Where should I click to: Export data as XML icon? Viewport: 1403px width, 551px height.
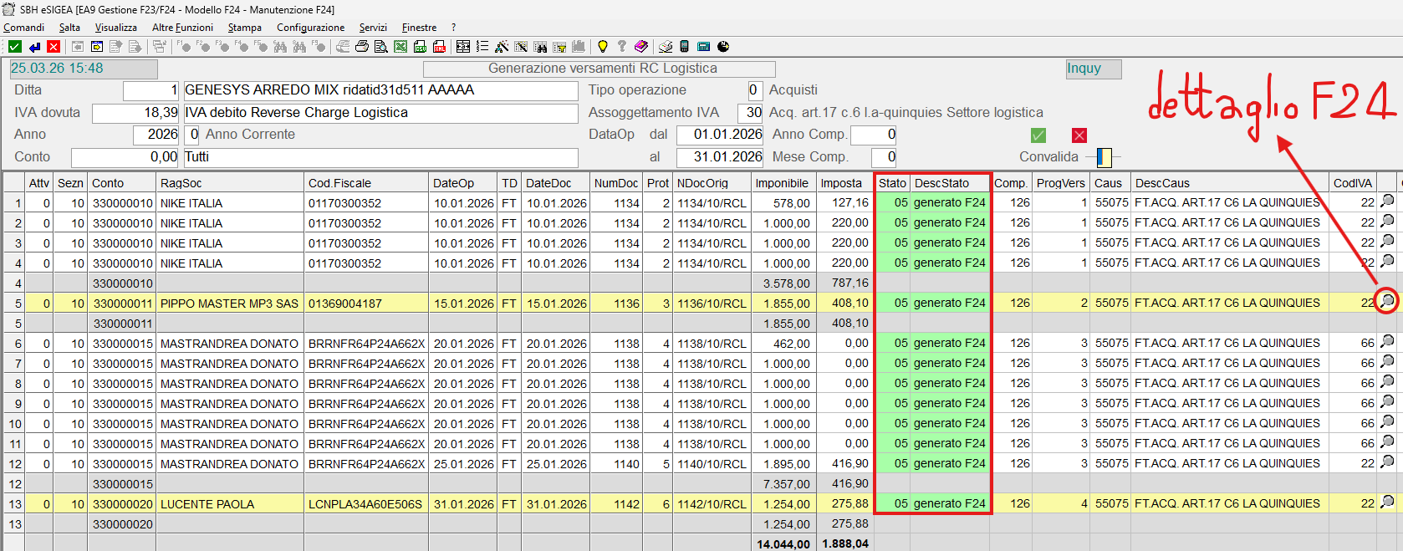click(x=439, y=47)
